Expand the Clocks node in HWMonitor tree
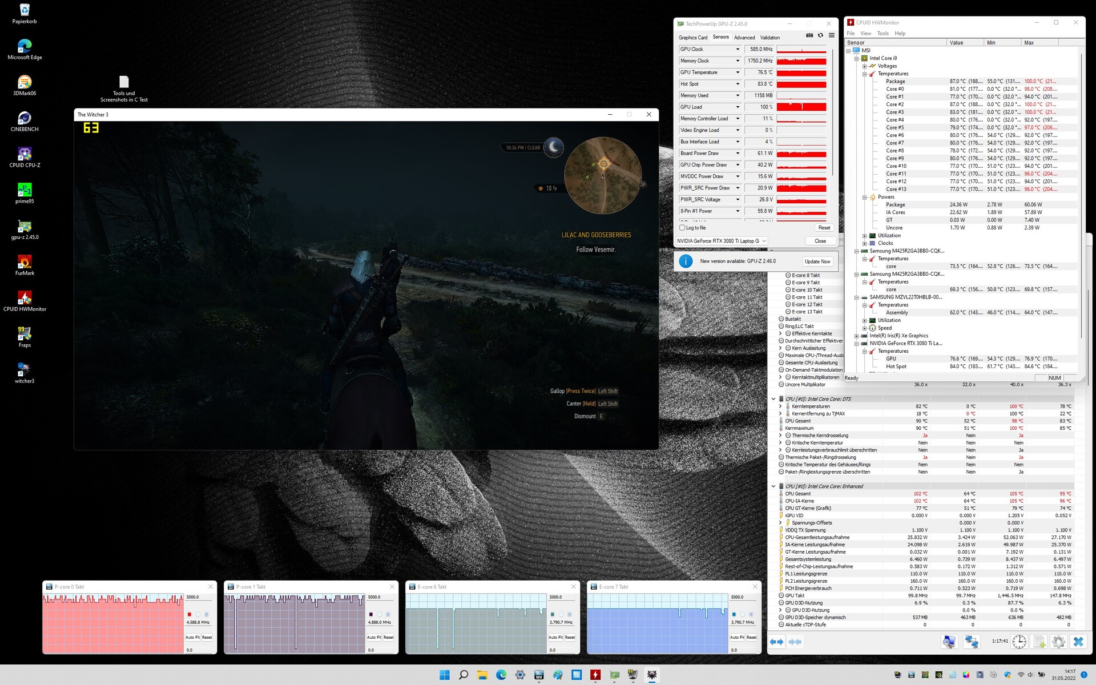 tap(864, 243)
